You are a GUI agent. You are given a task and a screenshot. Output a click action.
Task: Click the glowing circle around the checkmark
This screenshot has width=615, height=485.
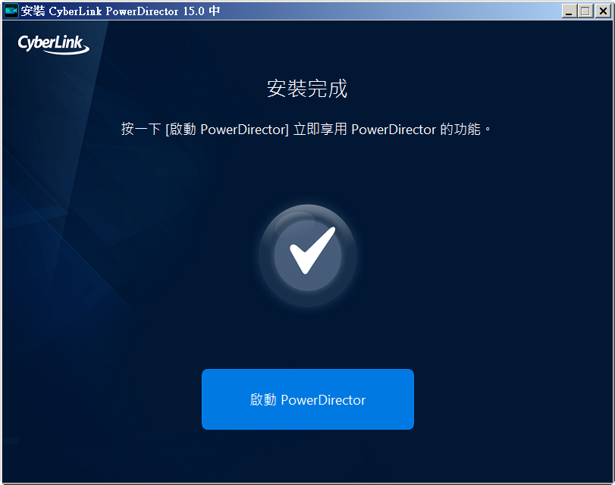308,255
